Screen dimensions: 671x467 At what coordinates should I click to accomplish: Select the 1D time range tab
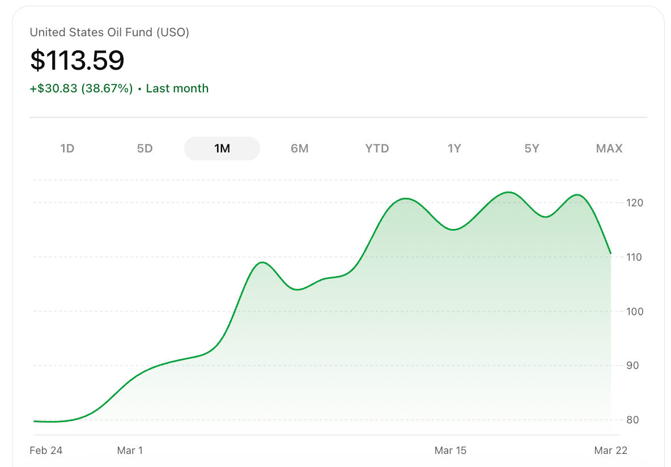67,148
